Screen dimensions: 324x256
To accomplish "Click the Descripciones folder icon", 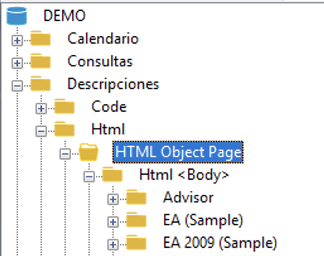I will point(40,84).
